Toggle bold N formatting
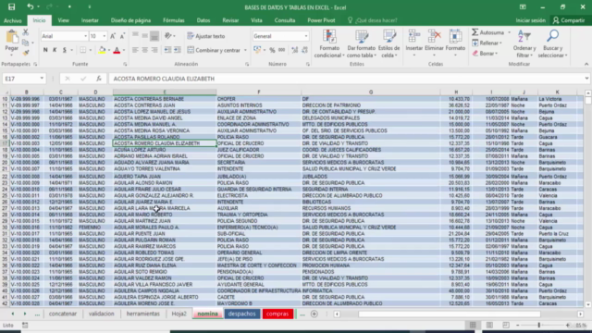This screenshot has height=333, width=592. [x=45, y=50]
